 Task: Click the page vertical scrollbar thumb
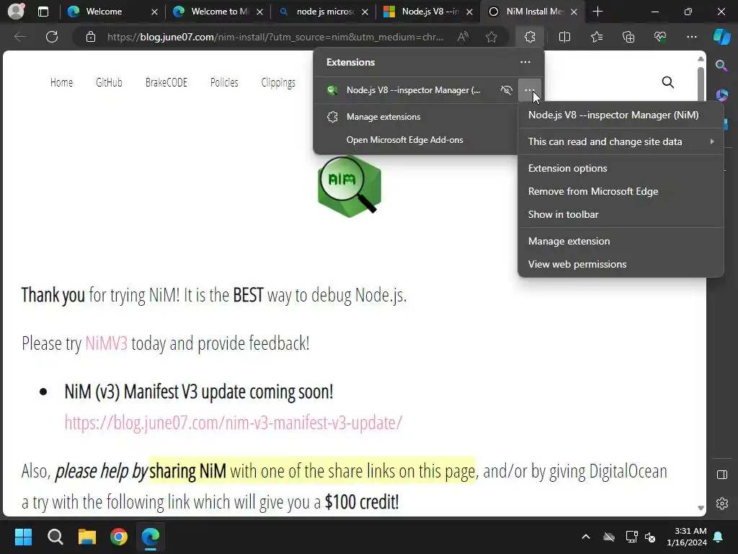pos(701,84)
